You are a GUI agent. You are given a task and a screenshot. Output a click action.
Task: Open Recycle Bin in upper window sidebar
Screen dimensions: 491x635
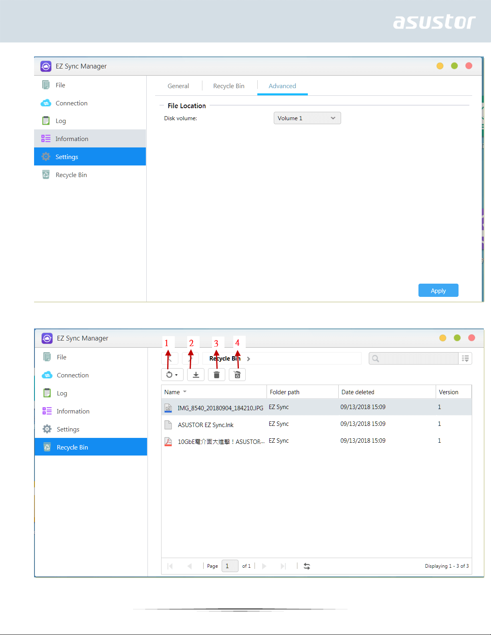point(90,175)
